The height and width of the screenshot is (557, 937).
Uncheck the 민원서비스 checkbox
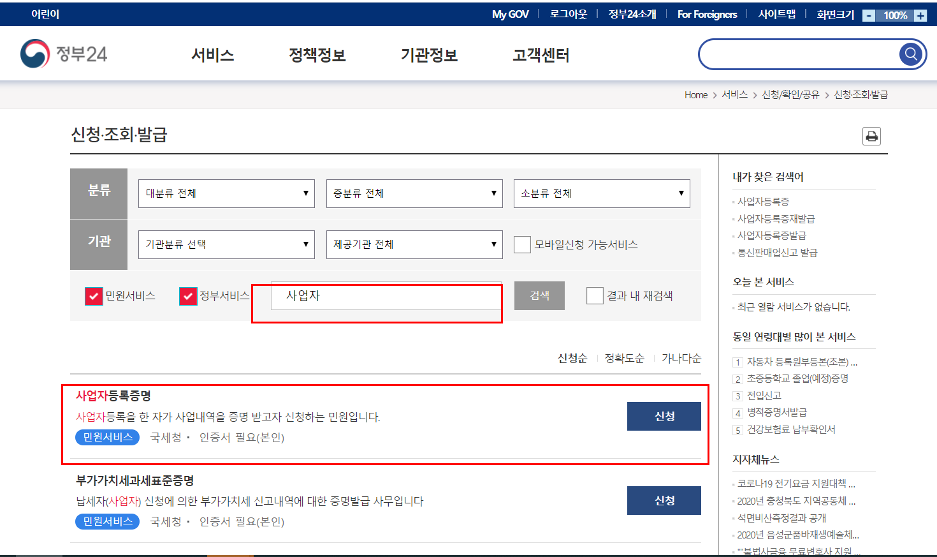tap(94, 296)
